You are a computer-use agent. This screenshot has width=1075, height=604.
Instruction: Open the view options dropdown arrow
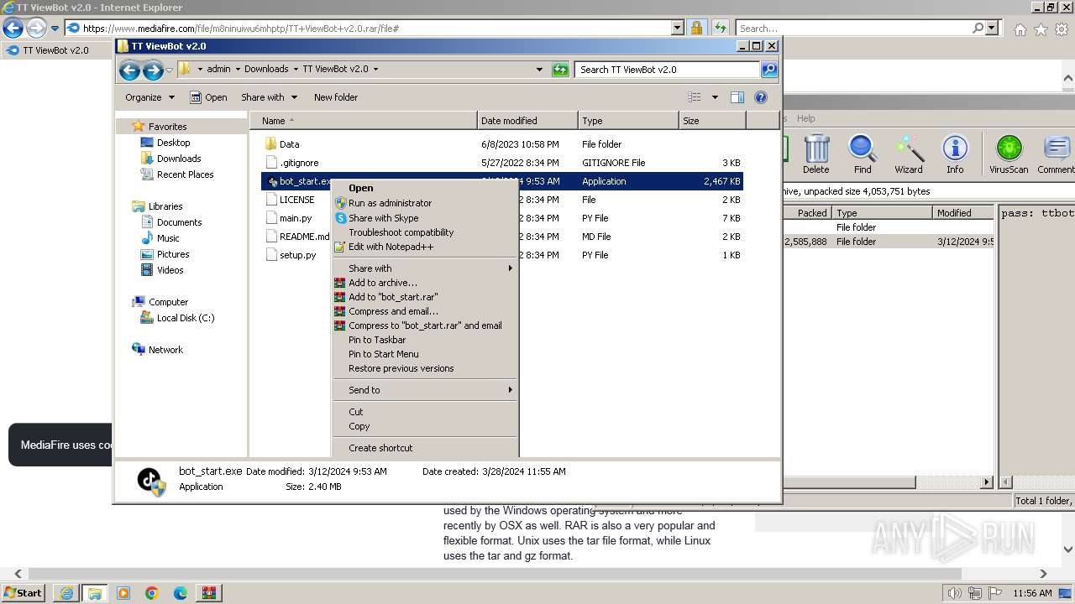click(x=715, y=97)
